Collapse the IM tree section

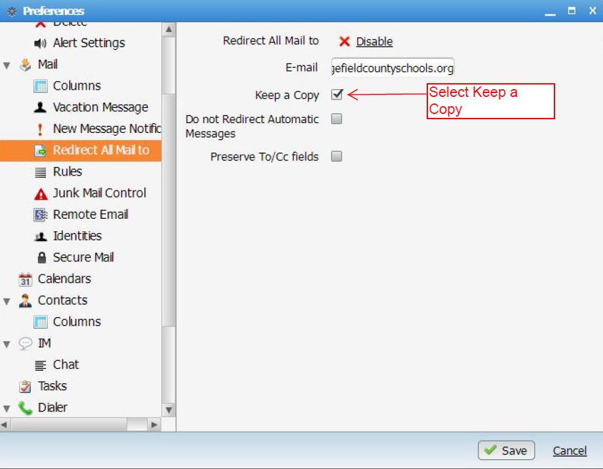coord(7,344)
